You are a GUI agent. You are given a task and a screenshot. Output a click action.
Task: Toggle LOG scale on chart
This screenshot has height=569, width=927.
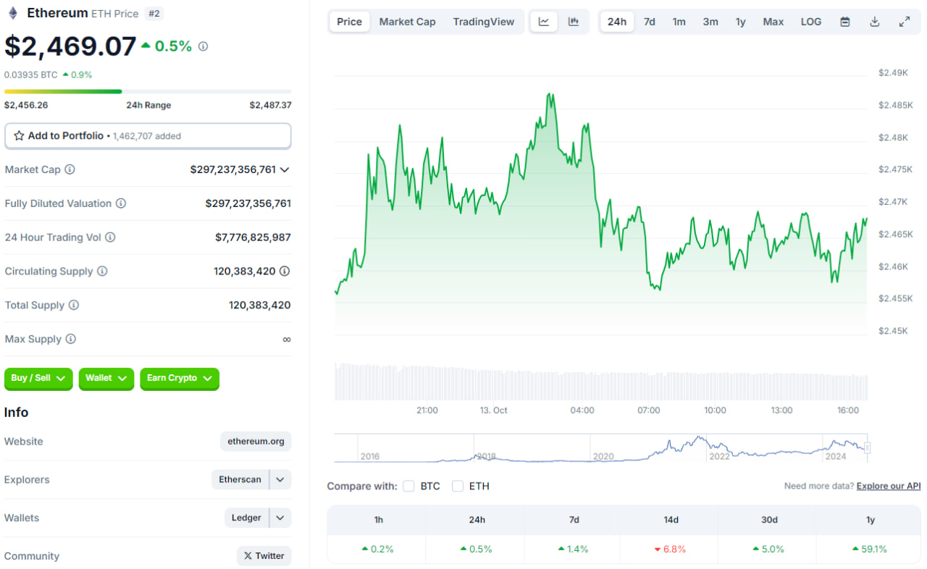point(811,22)
